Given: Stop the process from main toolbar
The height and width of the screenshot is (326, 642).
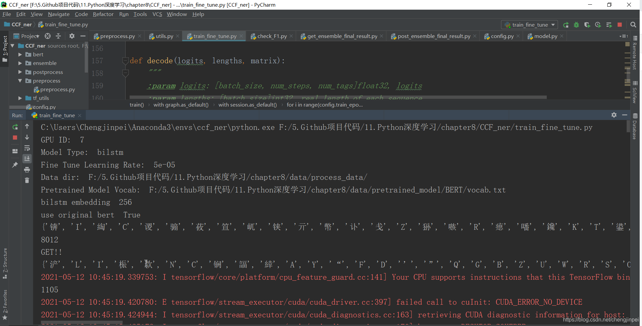Looking at the screenshot, I should click(620, 25).
